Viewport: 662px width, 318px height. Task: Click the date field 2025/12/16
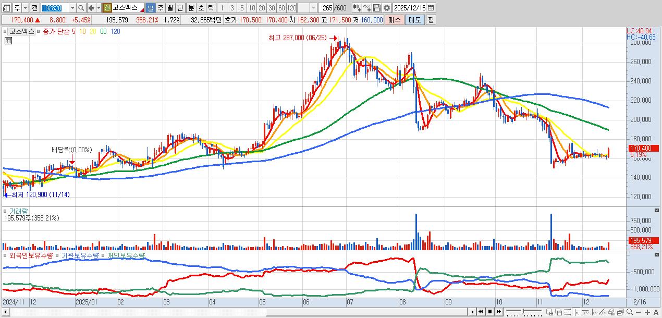click(x=410, y=8)
